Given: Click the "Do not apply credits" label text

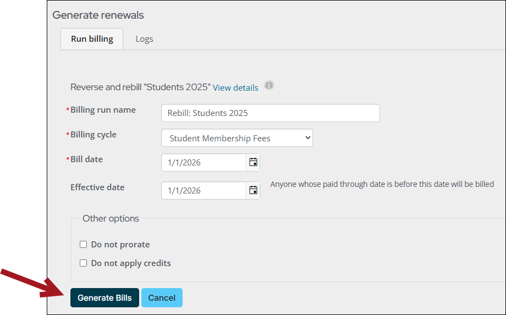Looking at the screenshot, I should [x=131, y=263].
